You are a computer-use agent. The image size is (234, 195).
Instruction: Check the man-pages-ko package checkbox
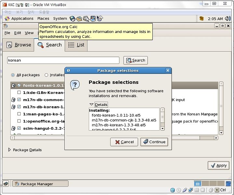(x=19, y=114)
